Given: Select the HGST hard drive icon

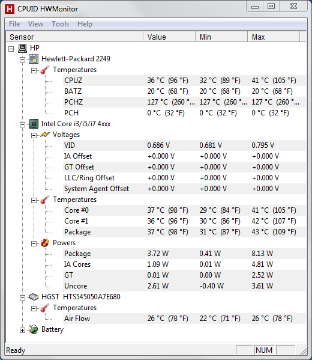Looking at the screenshot, I should (34, 297).
